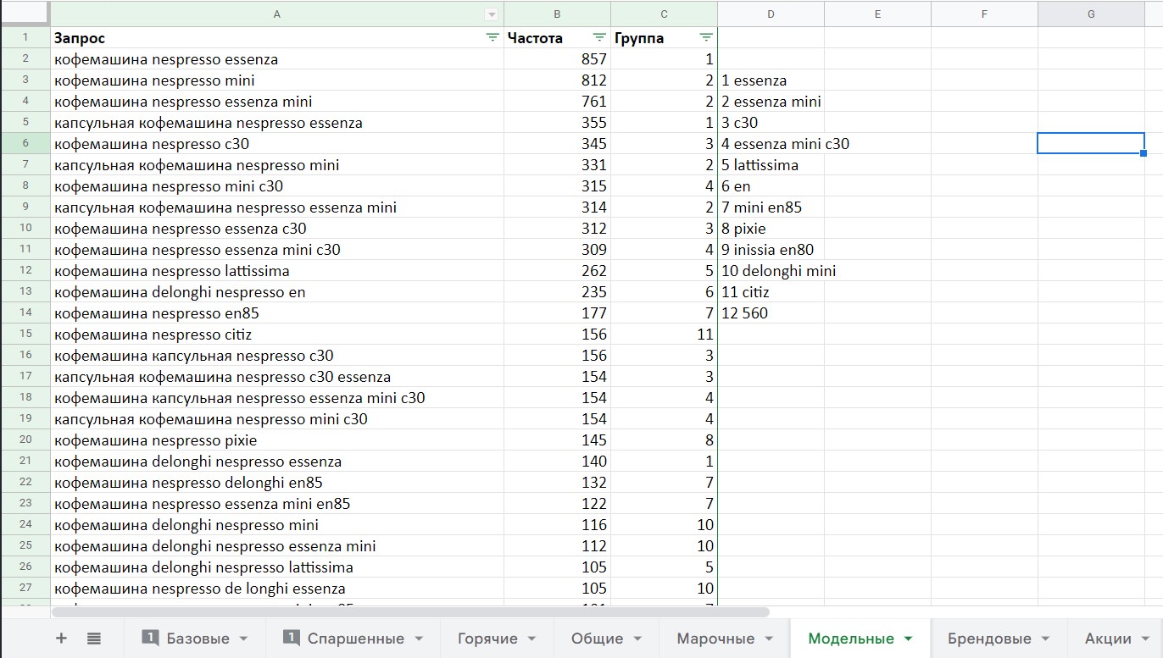Select column D by its header
Viewport: 1163px width, 658px height.
771,14
